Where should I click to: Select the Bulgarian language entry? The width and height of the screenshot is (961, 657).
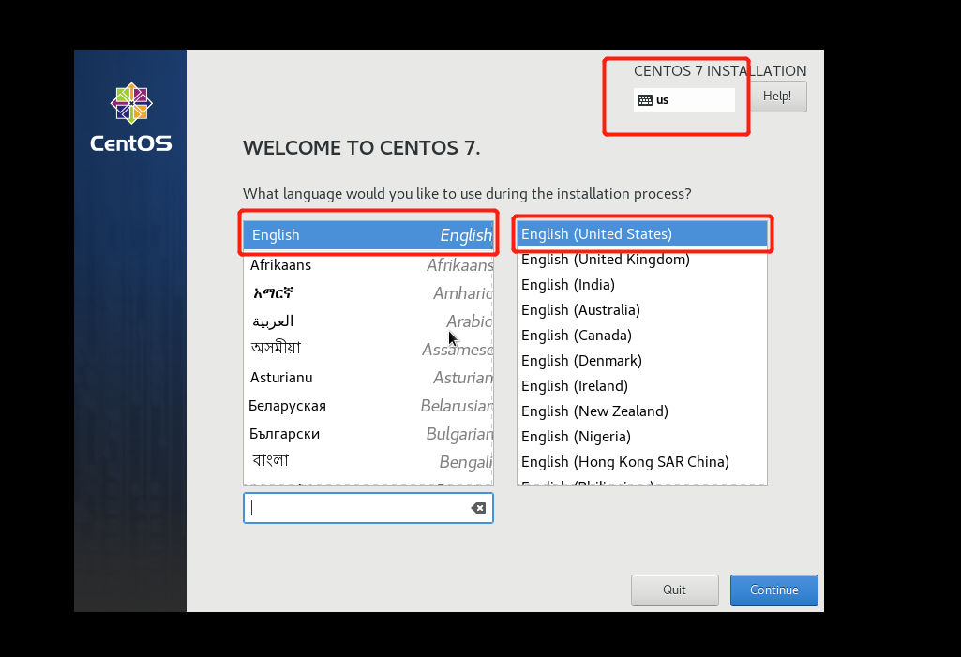[368, 434]
